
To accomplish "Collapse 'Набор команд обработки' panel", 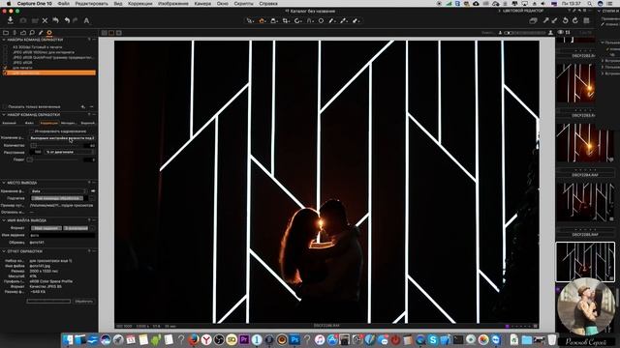I will coord(4,114).
